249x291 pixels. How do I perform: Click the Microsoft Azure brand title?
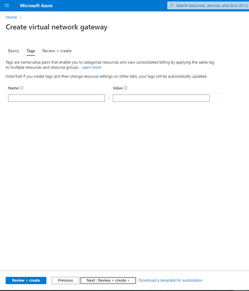coord(36,5)
